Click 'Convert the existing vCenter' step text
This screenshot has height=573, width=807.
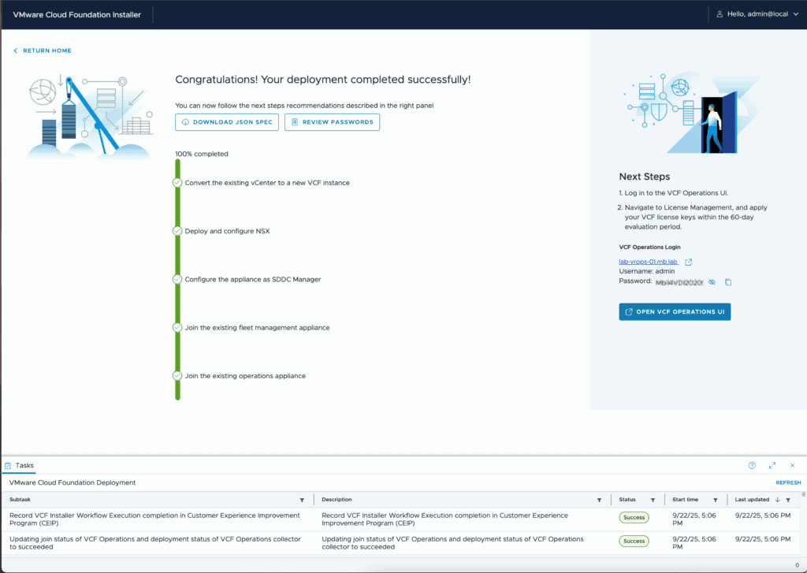(x=267, y=183)
